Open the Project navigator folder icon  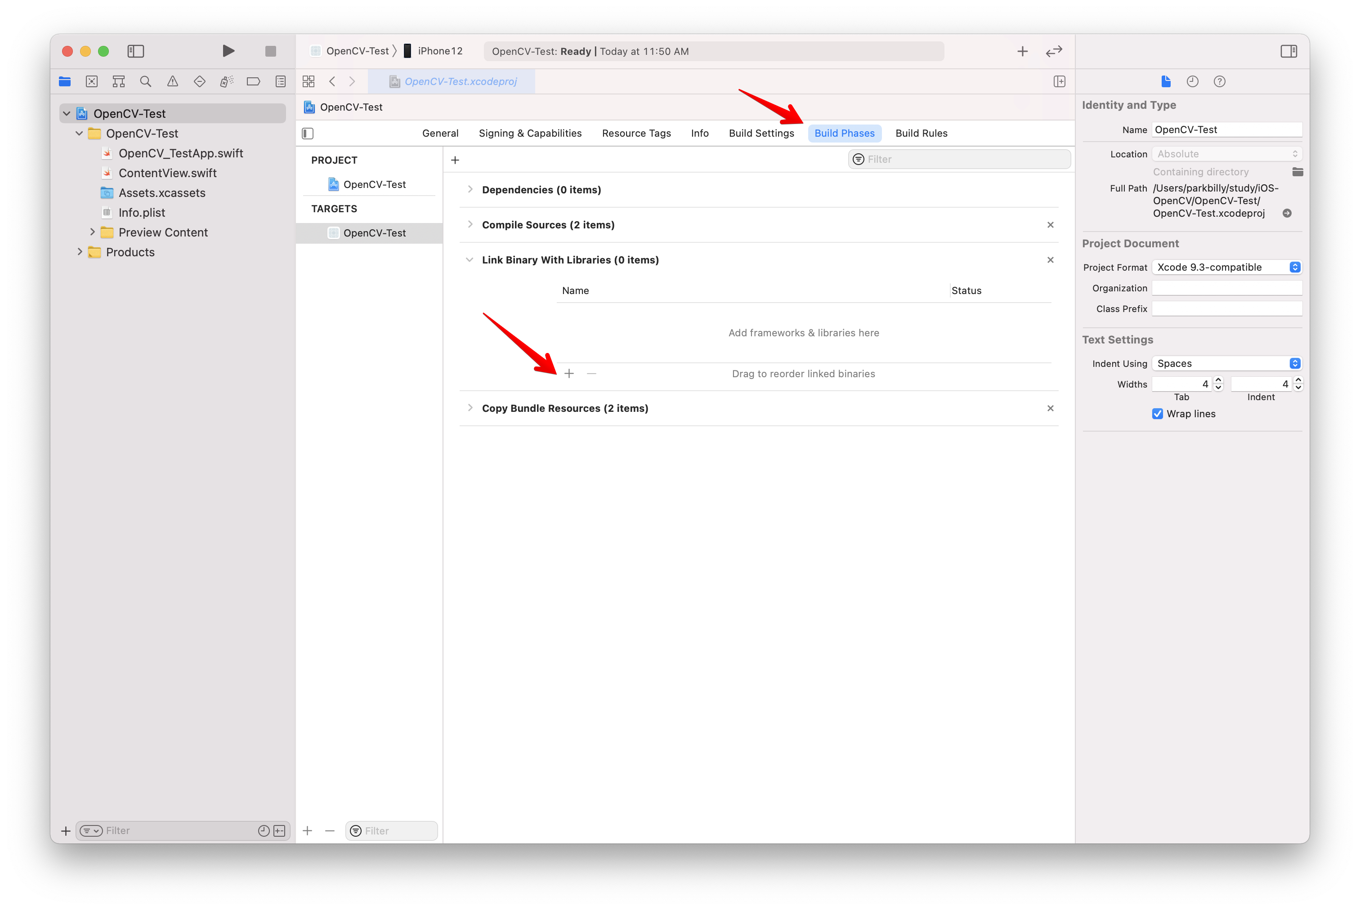64,81
